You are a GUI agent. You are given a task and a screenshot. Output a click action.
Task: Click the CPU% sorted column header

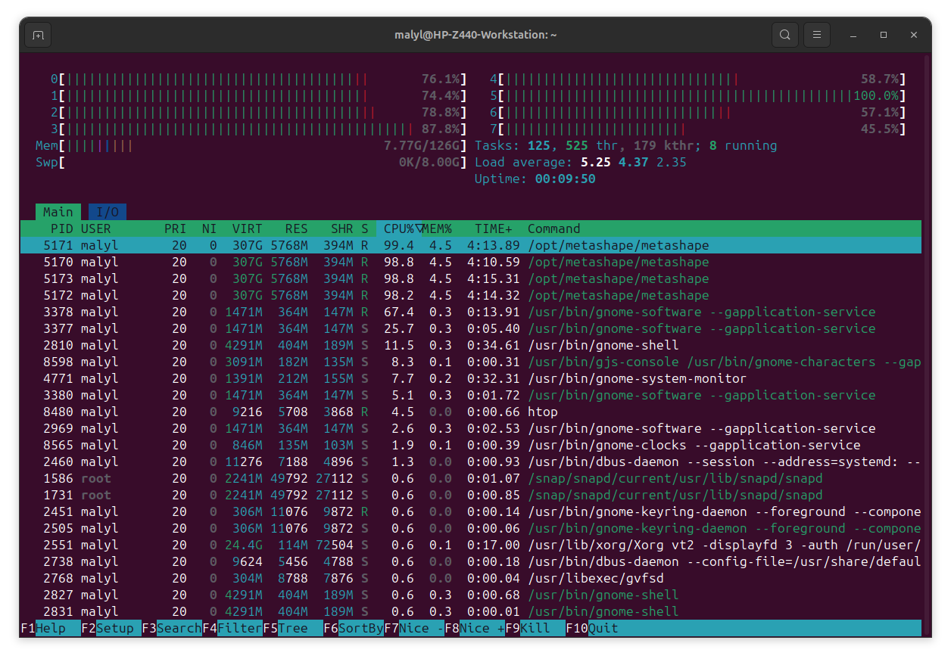point(399,228)
